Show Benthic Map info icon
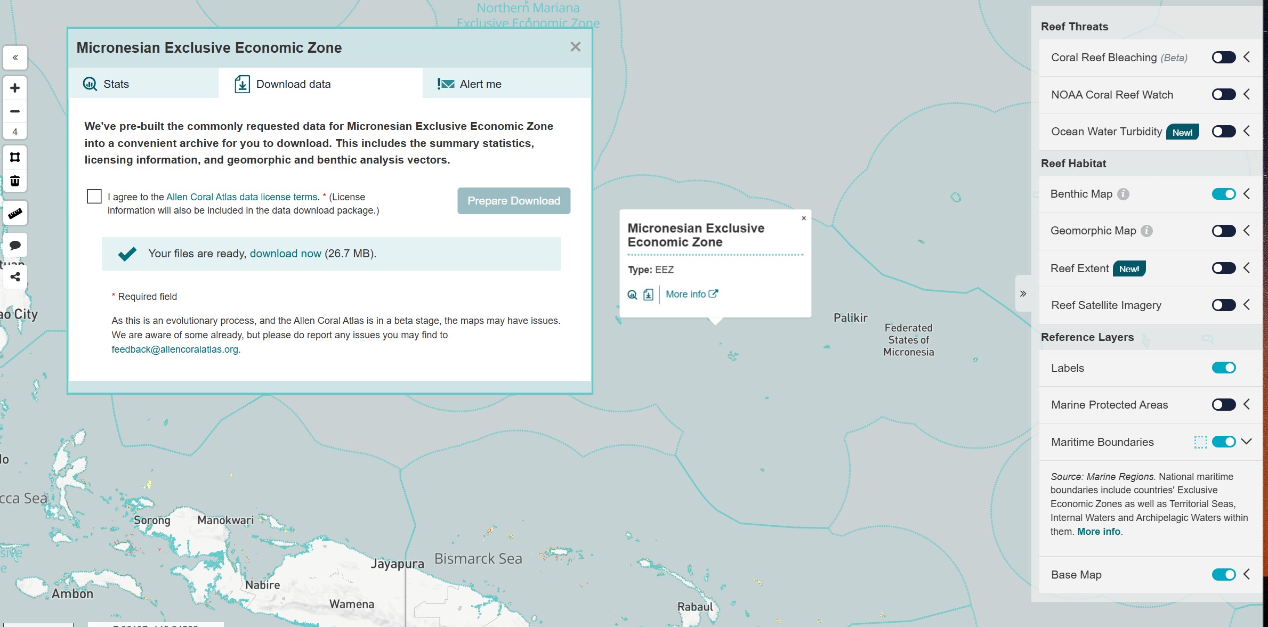 click(x=1123, y=194)
